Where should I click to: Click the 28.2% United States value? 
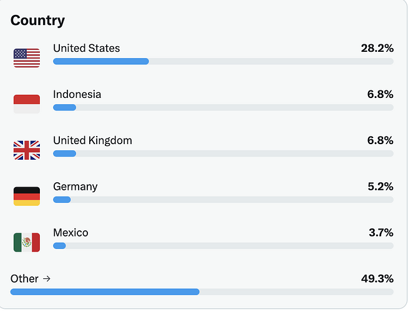coord(377,48)
